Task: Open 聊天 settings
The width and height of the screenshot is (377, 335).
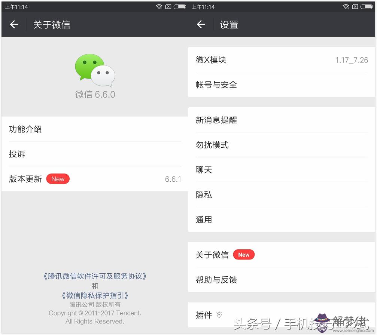Action: tap(282, 170)
